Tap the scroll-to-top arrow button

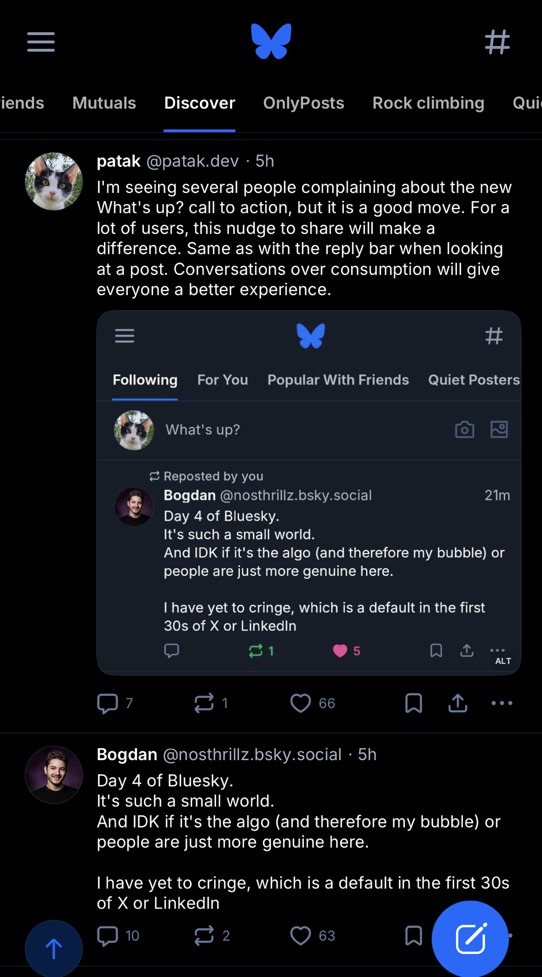[54, 949]
